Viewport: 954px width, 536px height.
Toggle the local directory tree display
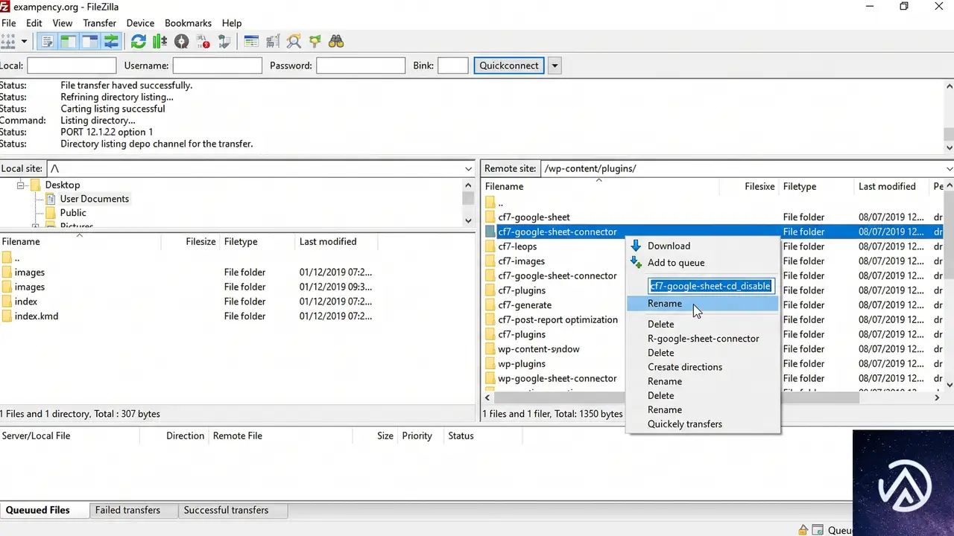point(69,42)
